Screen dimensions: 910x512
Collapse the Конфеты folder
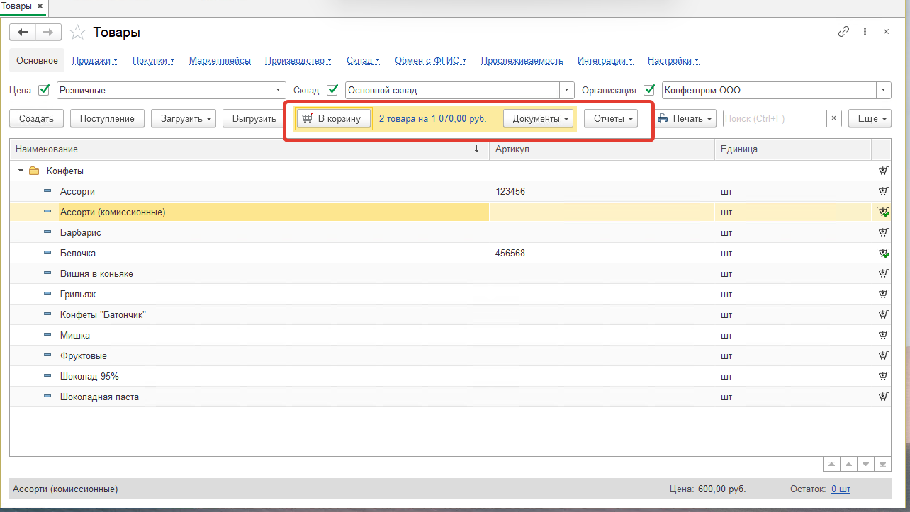click(x=21, y=171)
